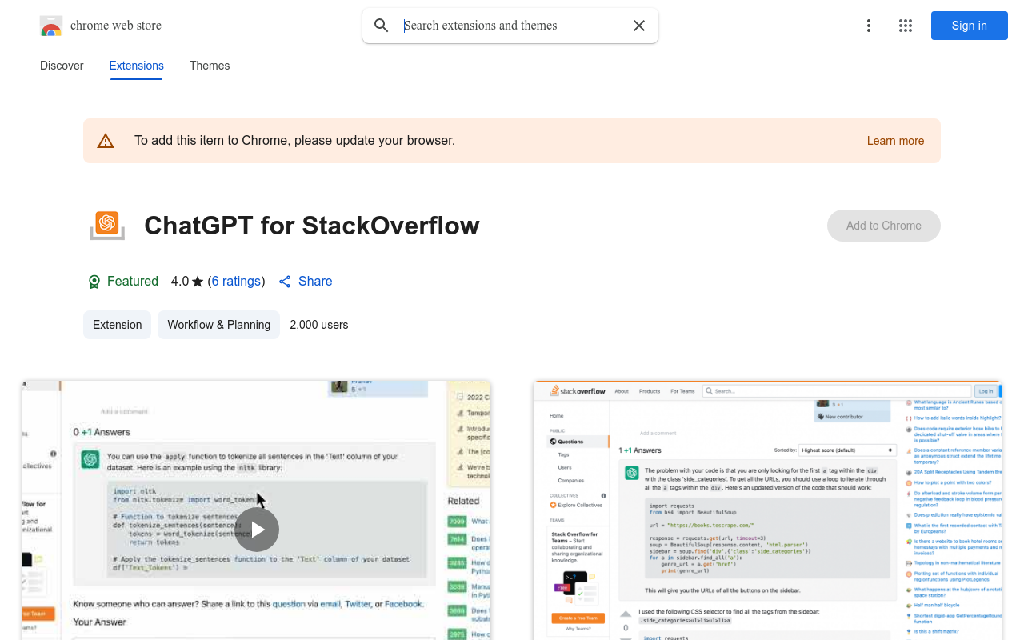The image size is (1024, 640).
Task: Click the ChatGPT for StackOverflow extension icon
Action: point(107,226)
